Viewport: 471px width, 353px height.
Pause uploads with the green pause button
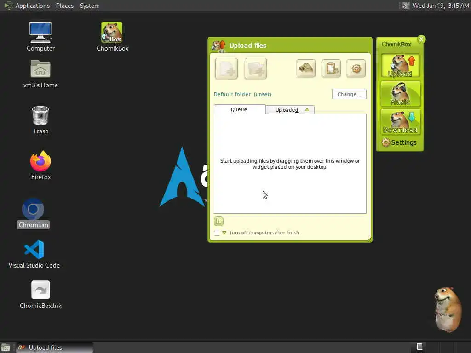218,222
